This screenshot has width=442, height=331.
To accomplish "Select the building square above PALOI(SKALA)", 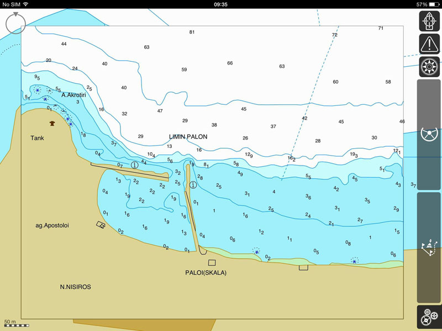I will click(x=212, y=263).
